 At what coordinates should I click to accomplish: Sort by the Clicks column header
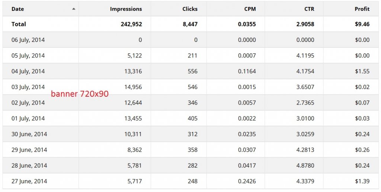(190, 9)
